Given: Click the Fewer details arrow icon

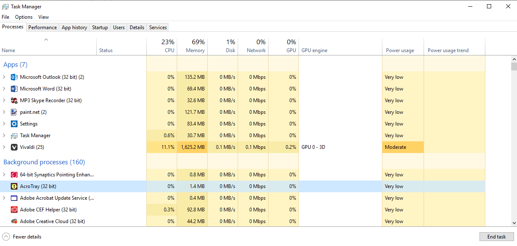Looking at the screenshot, I should (6, 236).
